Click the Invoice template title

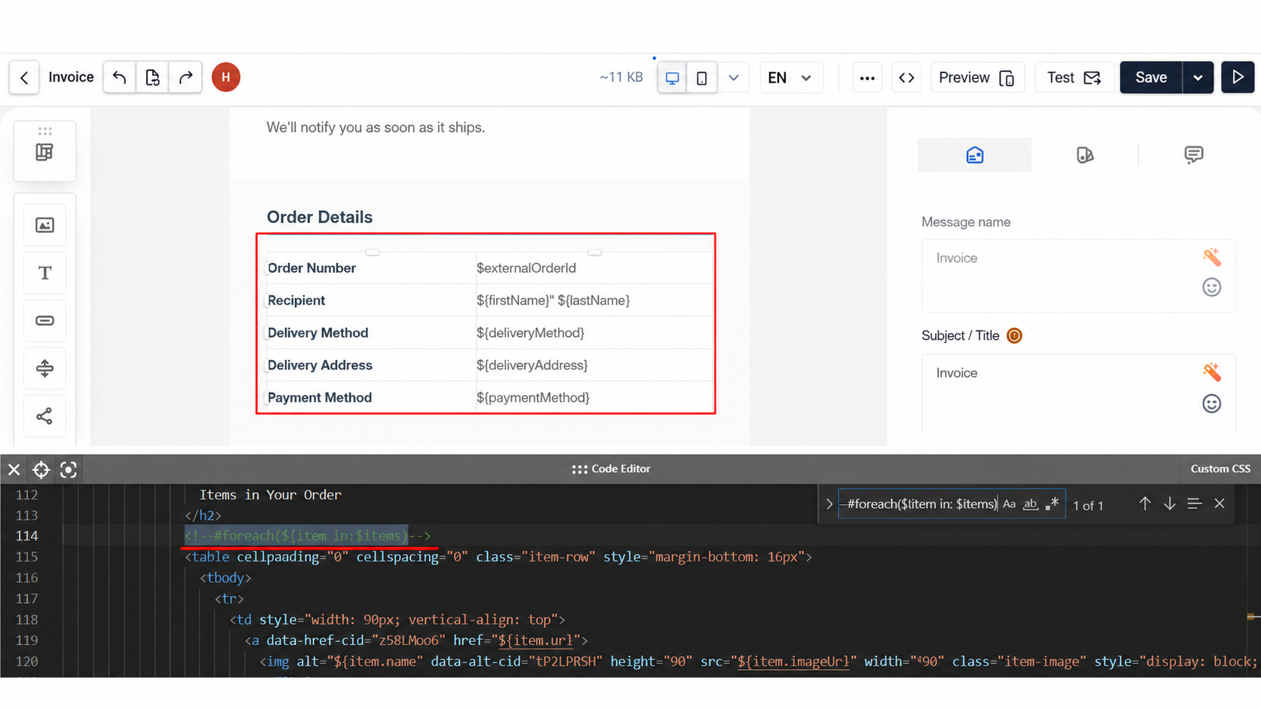(x=71, y=77)
